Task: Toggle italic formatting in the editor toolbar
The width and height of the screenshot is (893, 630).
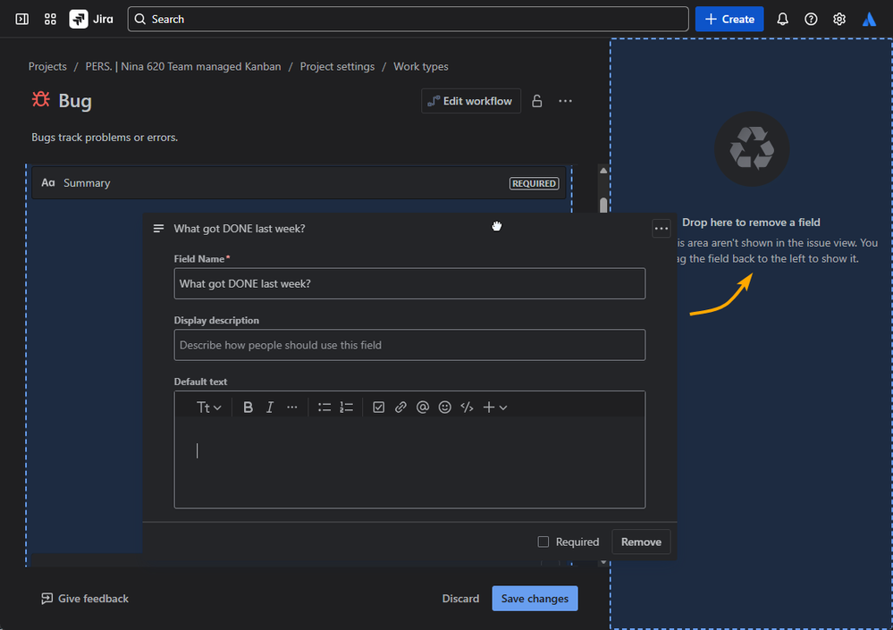Action: tap(270, 407)
